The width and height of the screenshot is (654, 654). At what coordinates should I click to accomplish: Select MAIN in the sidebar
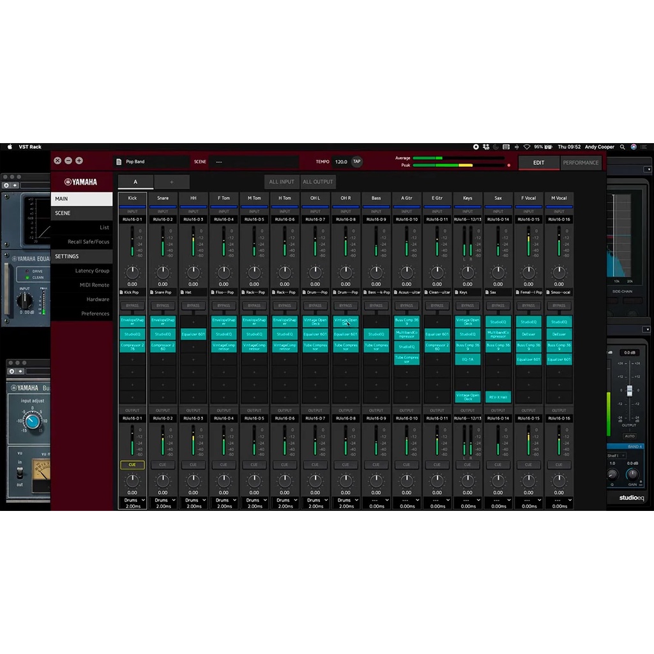click(x=82, y=199)
